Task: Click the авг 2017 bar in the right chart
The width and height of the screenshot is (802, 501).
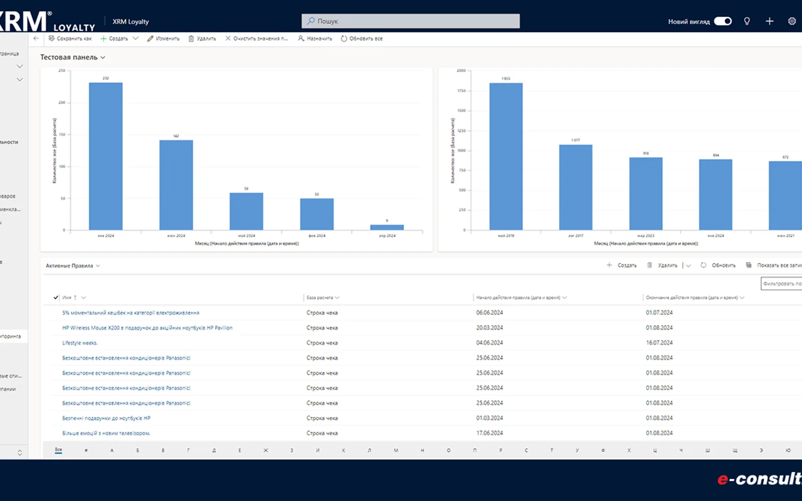Action: click(575, 187)
